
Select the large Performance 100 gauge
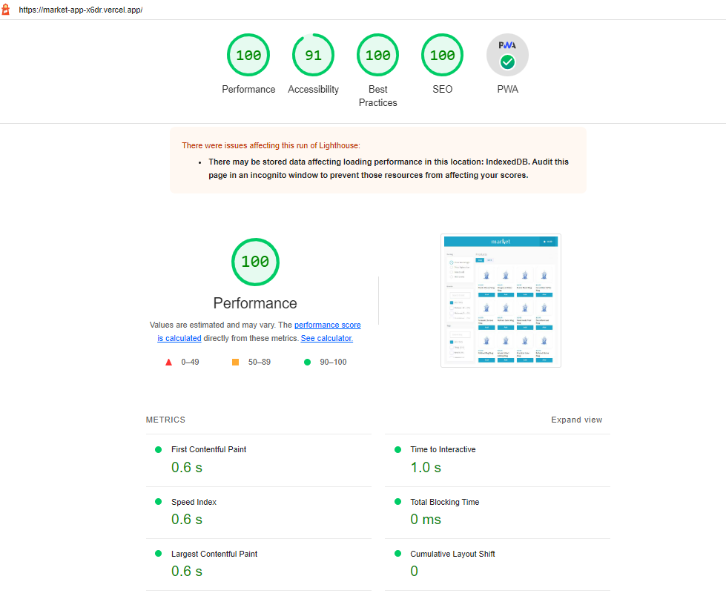[x=255, y=262]
